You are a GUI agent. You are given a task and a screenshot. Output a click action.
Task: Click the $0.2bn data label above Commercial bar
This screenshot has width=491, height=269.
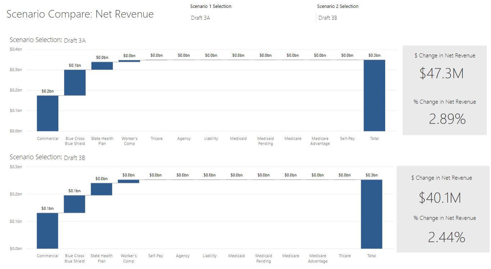pos(48,91)
